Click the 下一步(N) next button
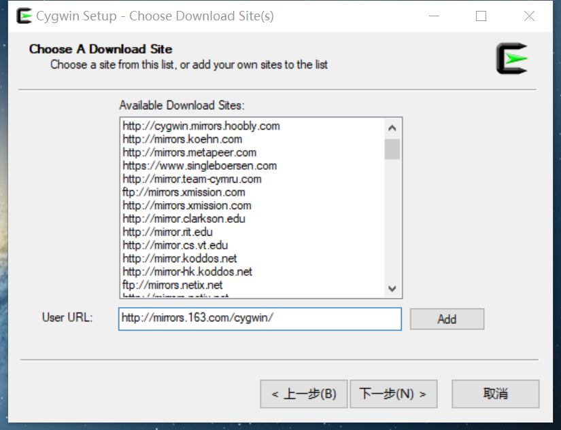Viewport: 561px width, 430px height. click(393, 394)
